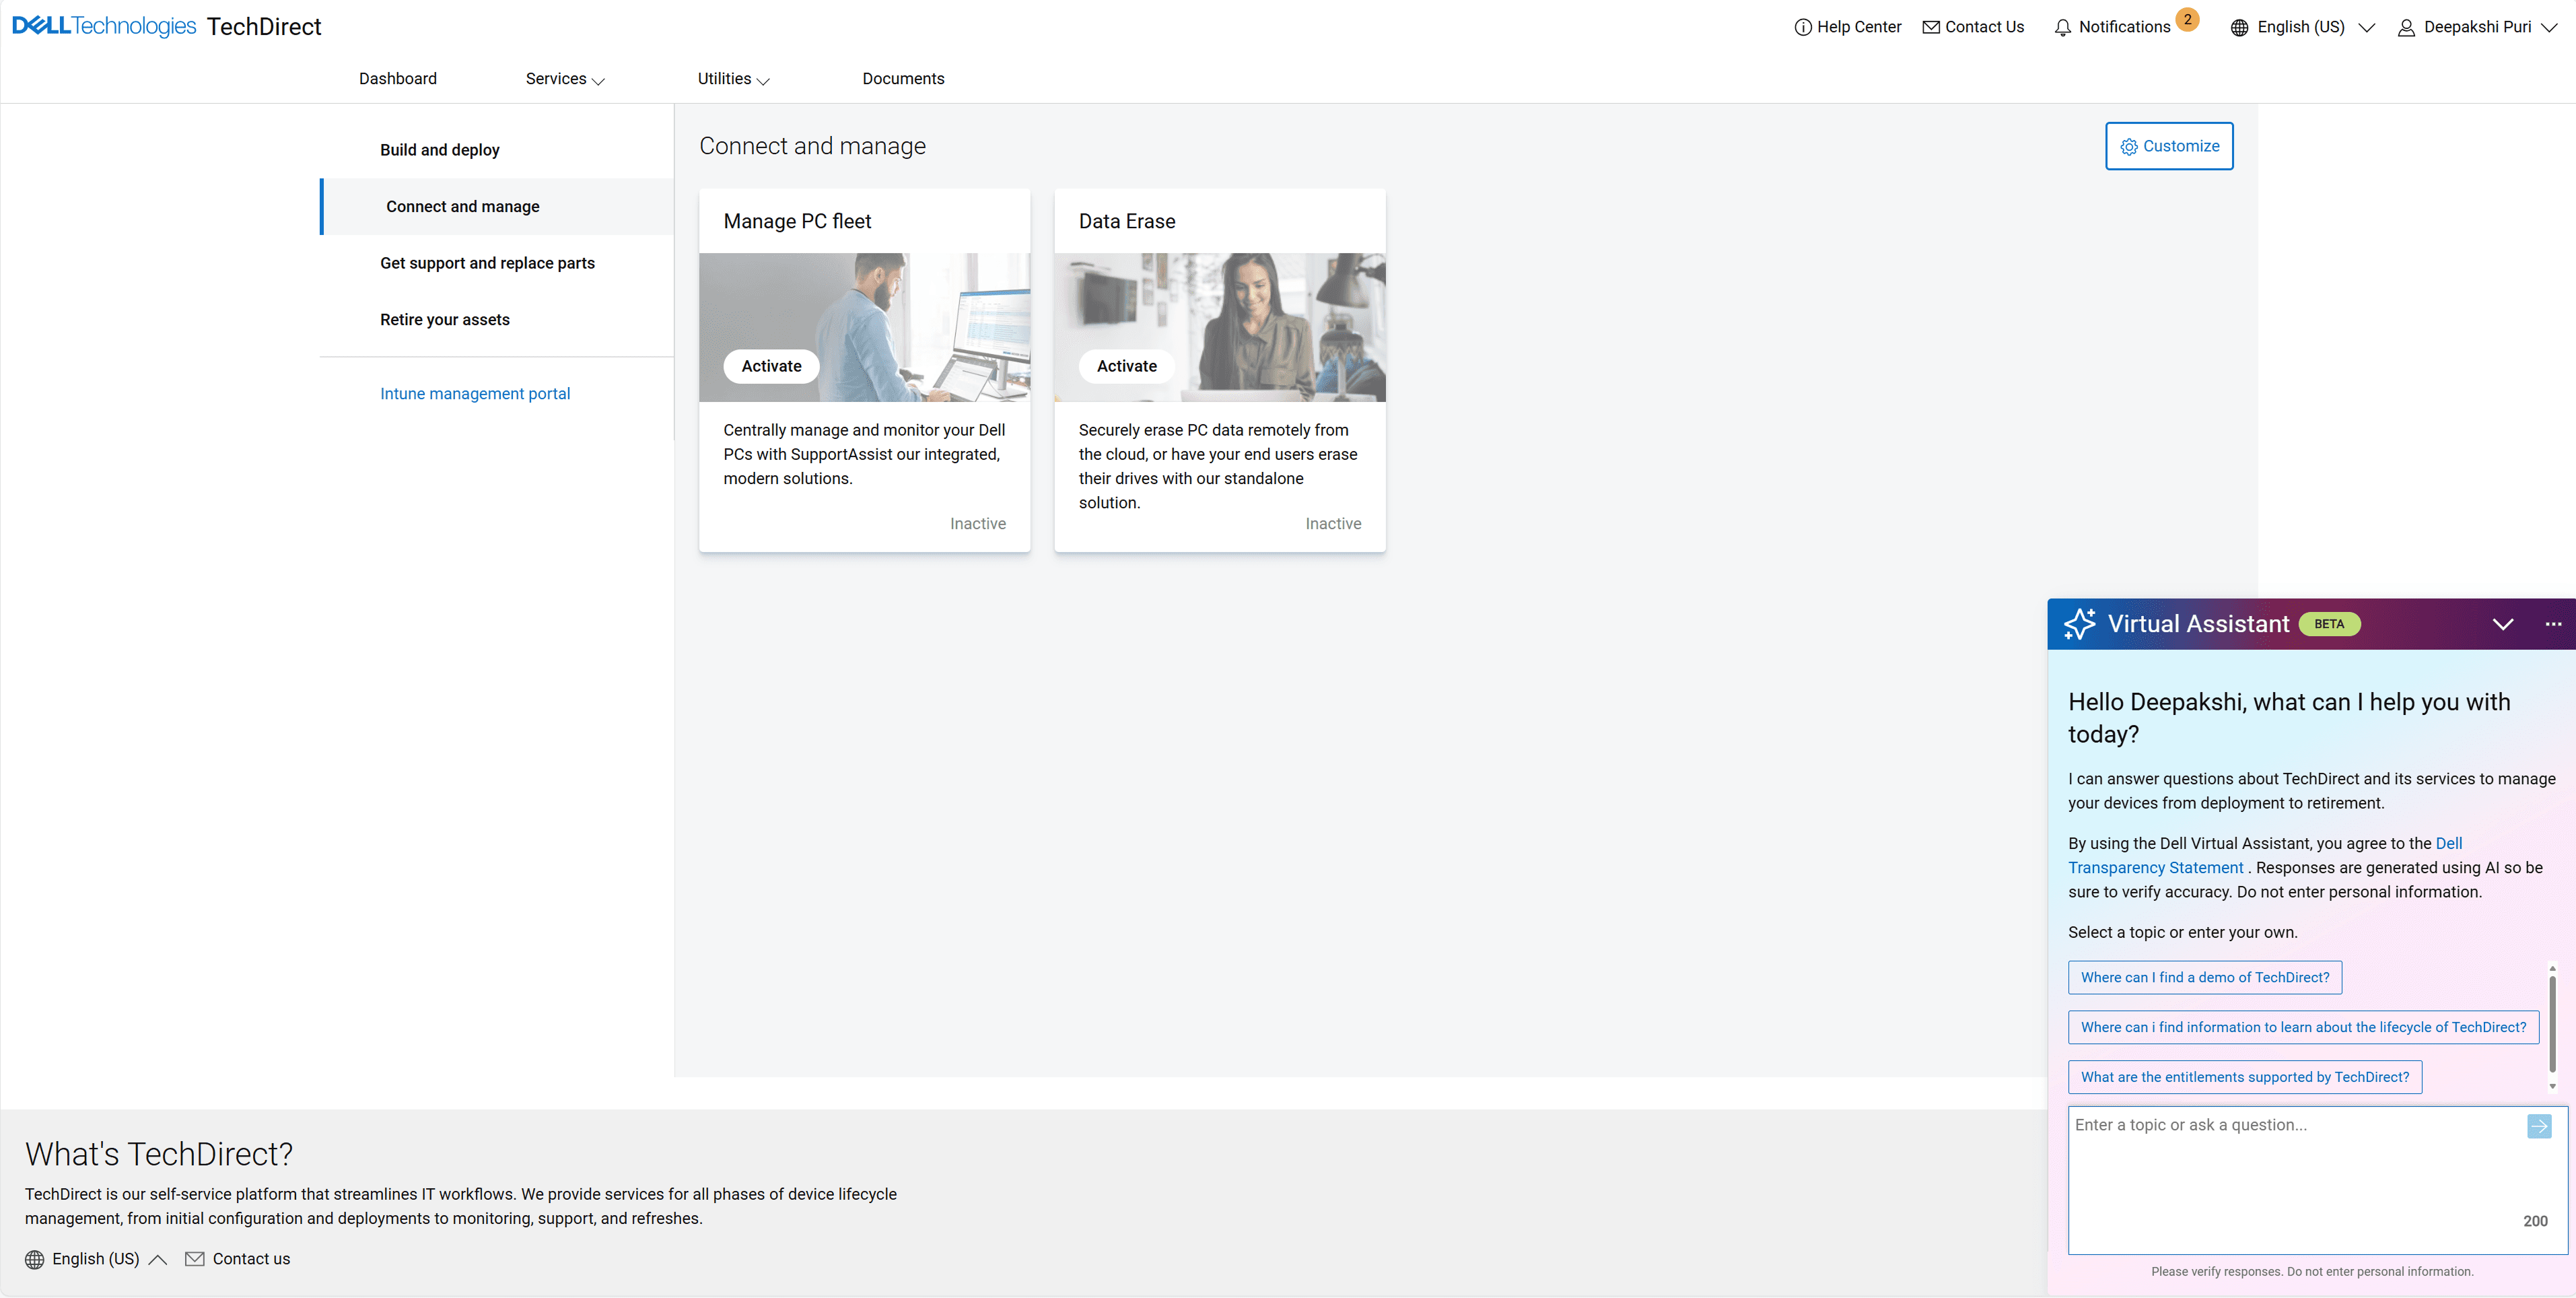Click the user profile icon for Deepakshi Puri
2576x1298 pixels.
2406,28
